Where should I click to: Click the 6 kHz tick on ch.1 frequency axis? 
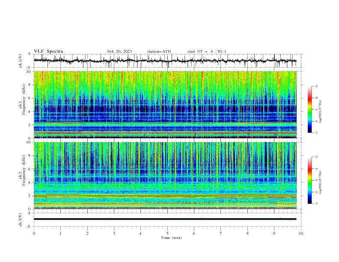click(x=30, y=98)
